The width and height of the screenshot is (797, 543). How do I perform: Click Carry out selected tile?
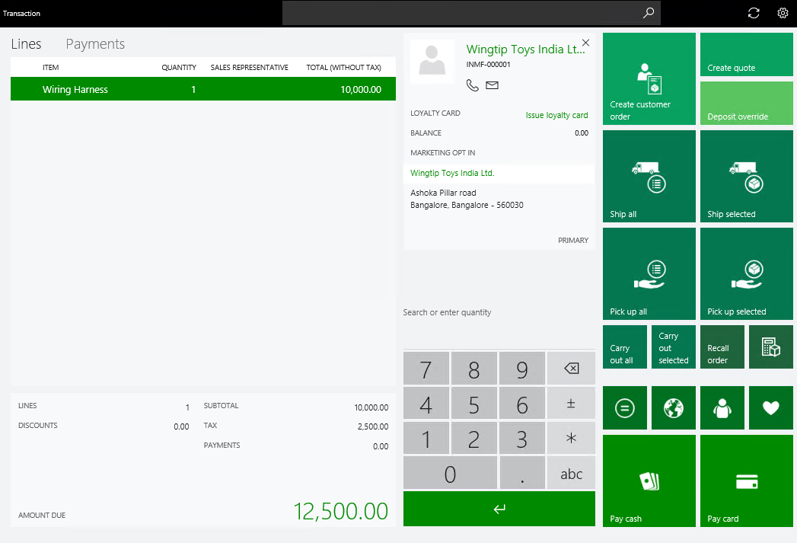click(x=674, y=347)
